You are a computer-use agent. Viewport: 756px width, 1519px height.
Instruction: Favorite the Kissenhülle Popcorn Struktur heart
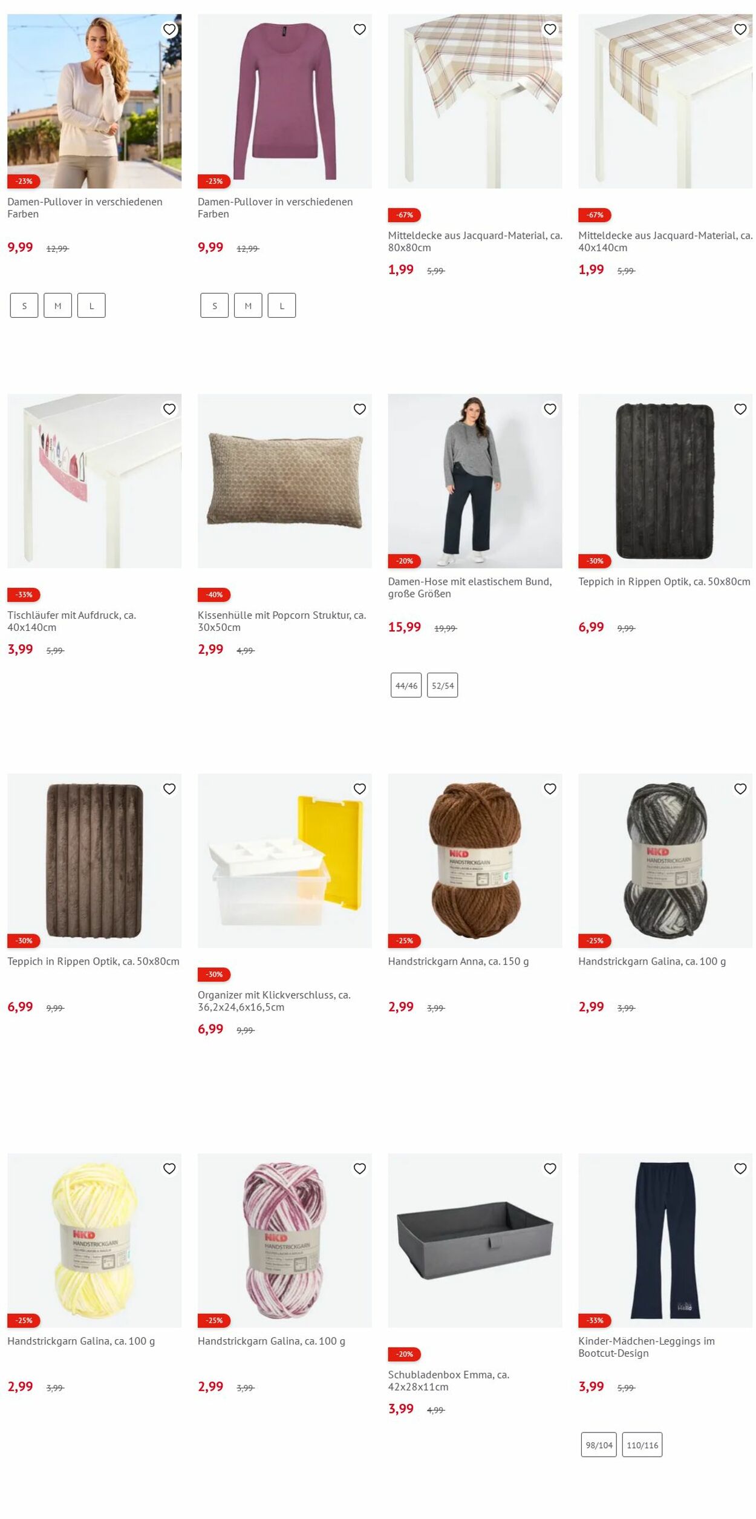click(360, 409)
